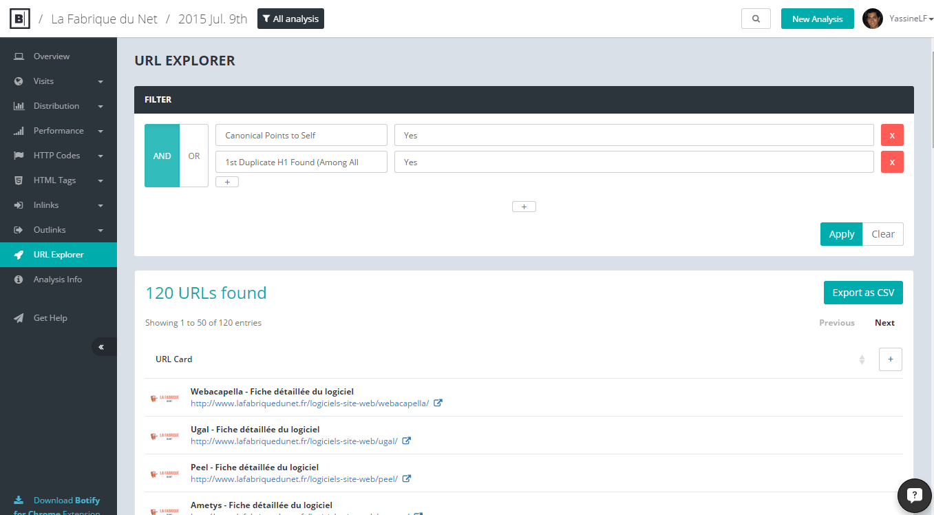Screen dimensions: 934x515
Task: Switch filter logic to OR
Action: tap(194, 156)
